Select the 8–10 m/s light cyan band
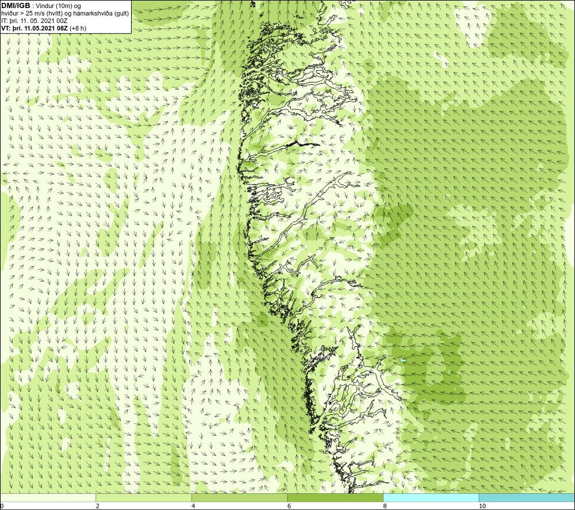575x510 pixels. (x=431, y=497)
